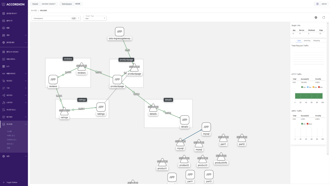Select the details SERVICE triangle node
Screen dimensions: 331x186
tap(153, 108)
